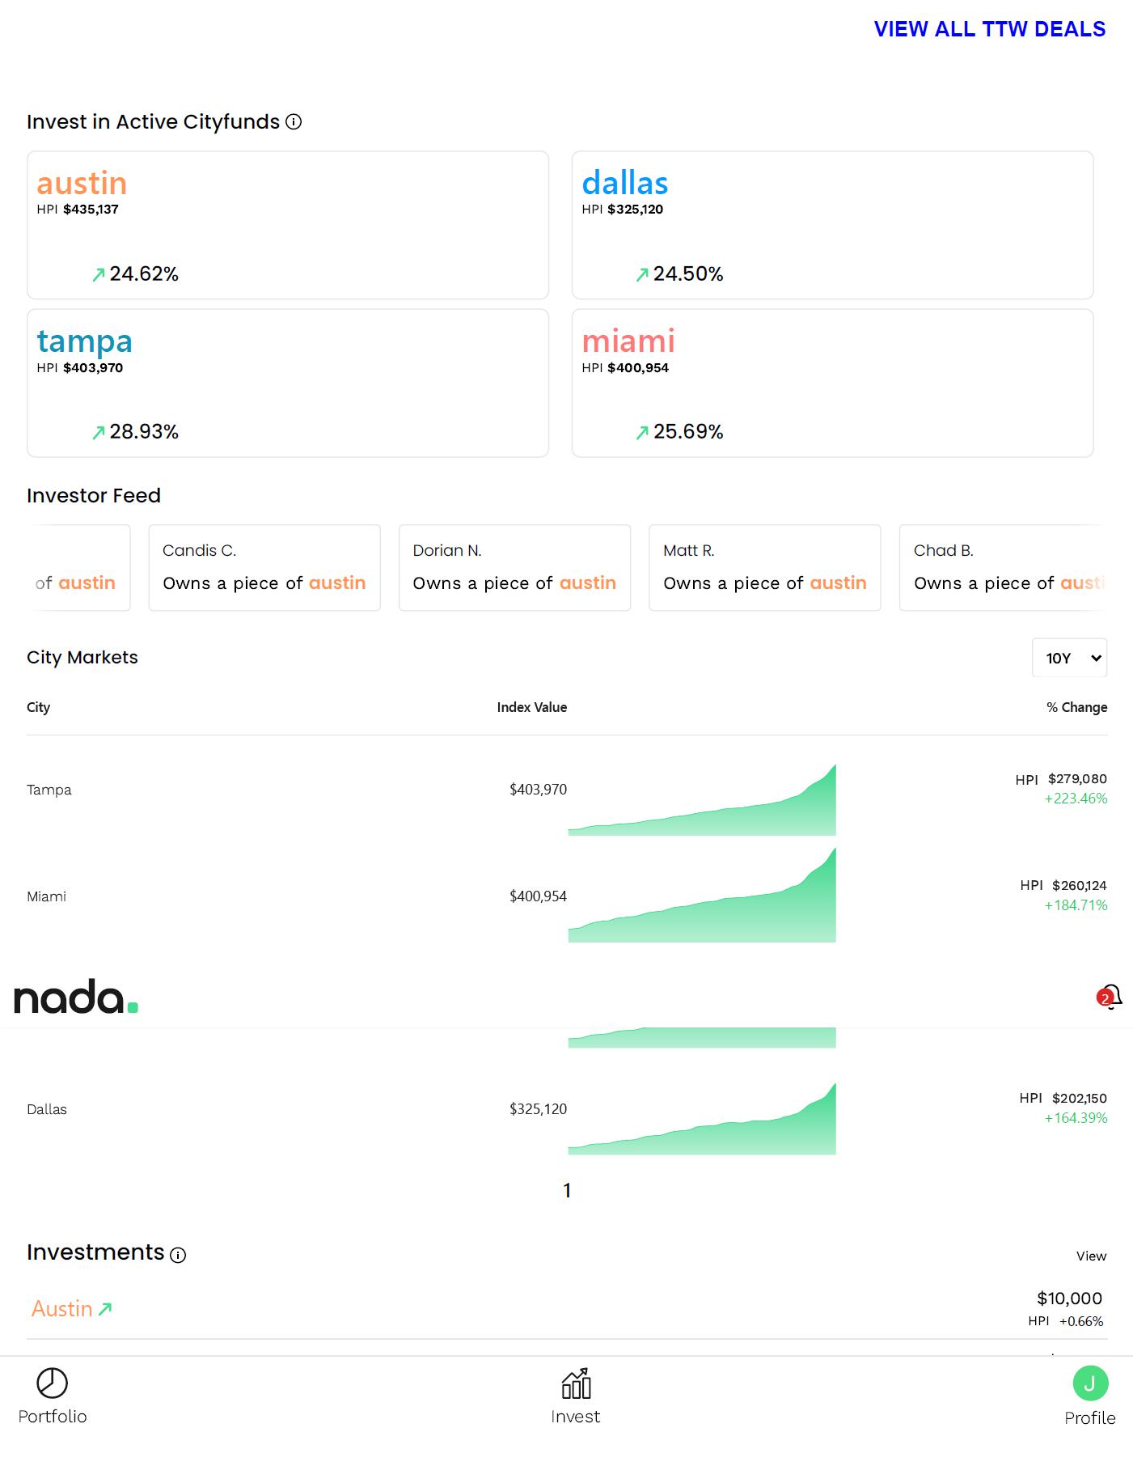
Task: Select the Miami row in City Markets
Action: click(47, 896)
